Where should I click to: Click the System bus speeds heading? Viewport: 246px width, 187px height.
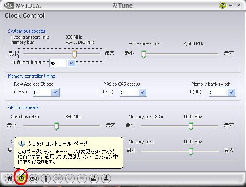point(27,31)
